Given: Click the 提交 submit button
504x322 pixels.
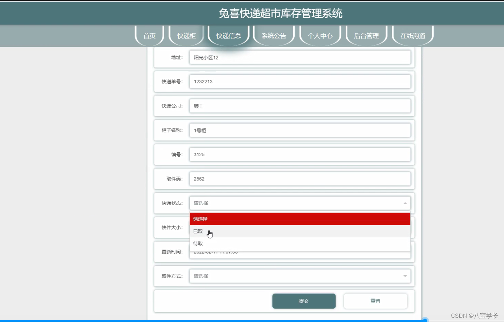Looking at the screenshot, I should 304,301.
